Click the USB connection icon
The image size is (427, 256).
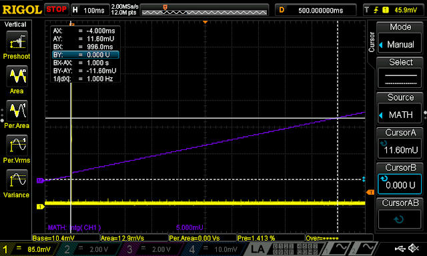pyautogui.click(x=400, y=249)
